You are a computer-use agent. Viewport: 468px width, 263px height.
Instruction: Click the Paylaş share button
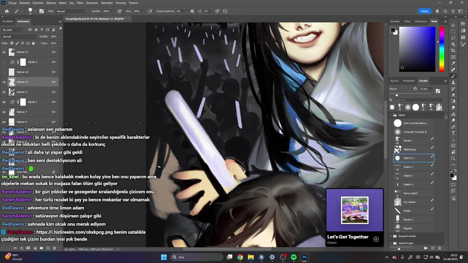point(424,11)
